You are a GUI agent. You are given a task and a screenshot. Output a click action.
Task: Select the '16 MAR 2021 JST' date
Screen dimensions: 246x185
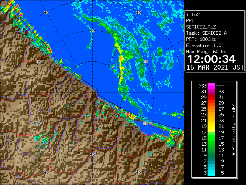(215, 67)
